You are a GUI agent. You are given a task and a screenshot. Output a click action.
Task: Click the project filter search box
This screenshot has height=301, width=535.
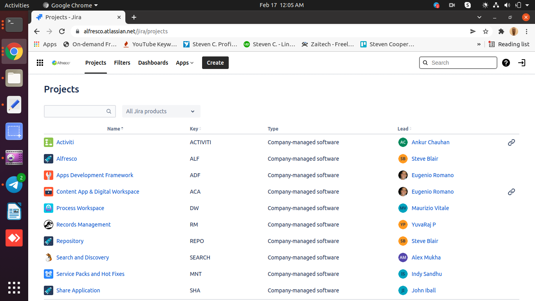click(80, 111)
